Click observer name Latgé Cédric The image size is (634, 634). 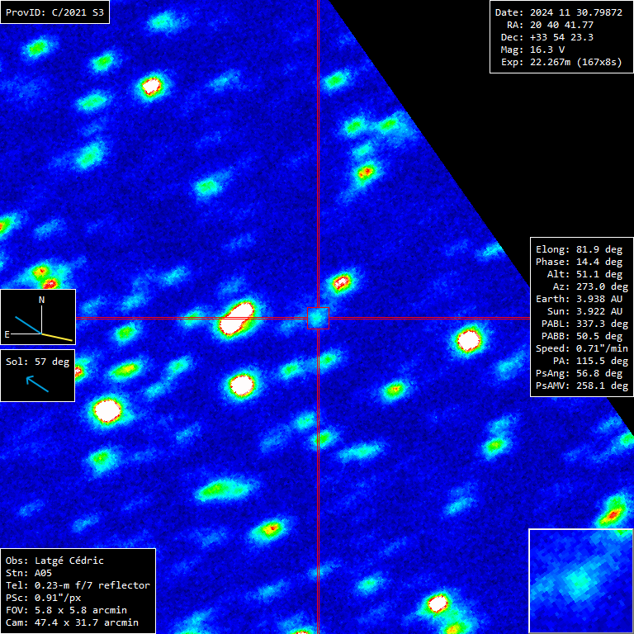pos(54,561)
